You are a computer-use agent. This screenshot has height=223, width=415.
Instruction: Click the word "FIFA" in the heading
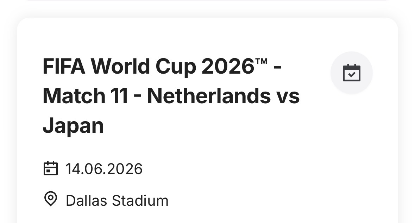64,67
